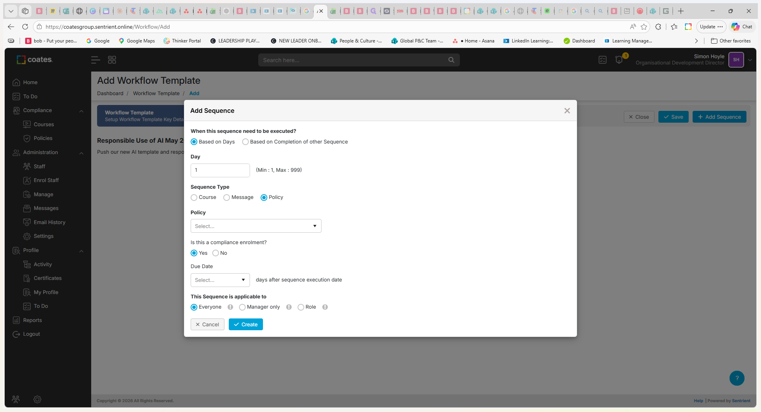This screenshot has height=412, width=761.
Task: Close the Add Sequence dialog with X
Action: (x=567, y=111)
